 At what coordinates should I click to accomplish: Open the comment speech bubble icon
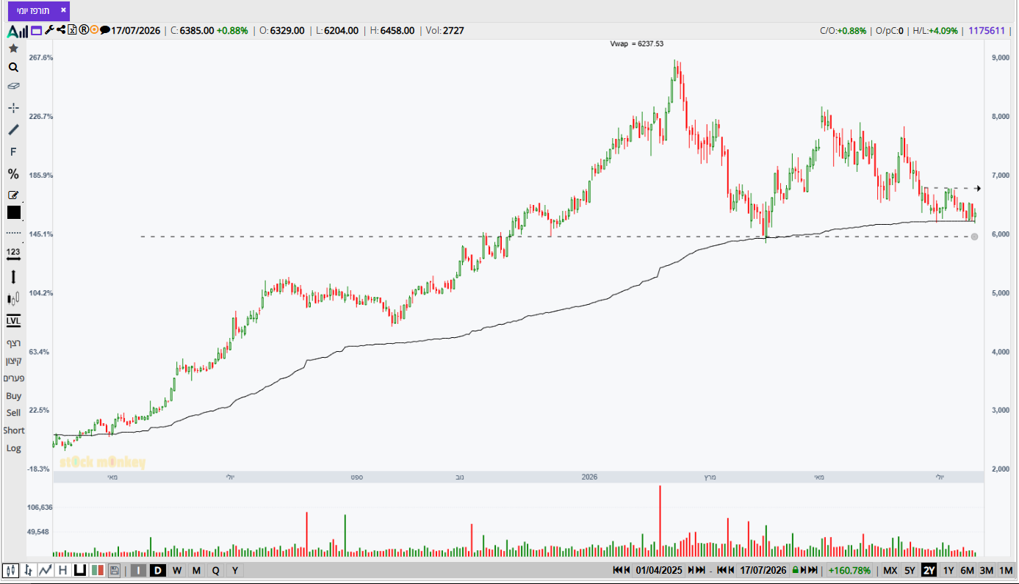tap(105, 31)
